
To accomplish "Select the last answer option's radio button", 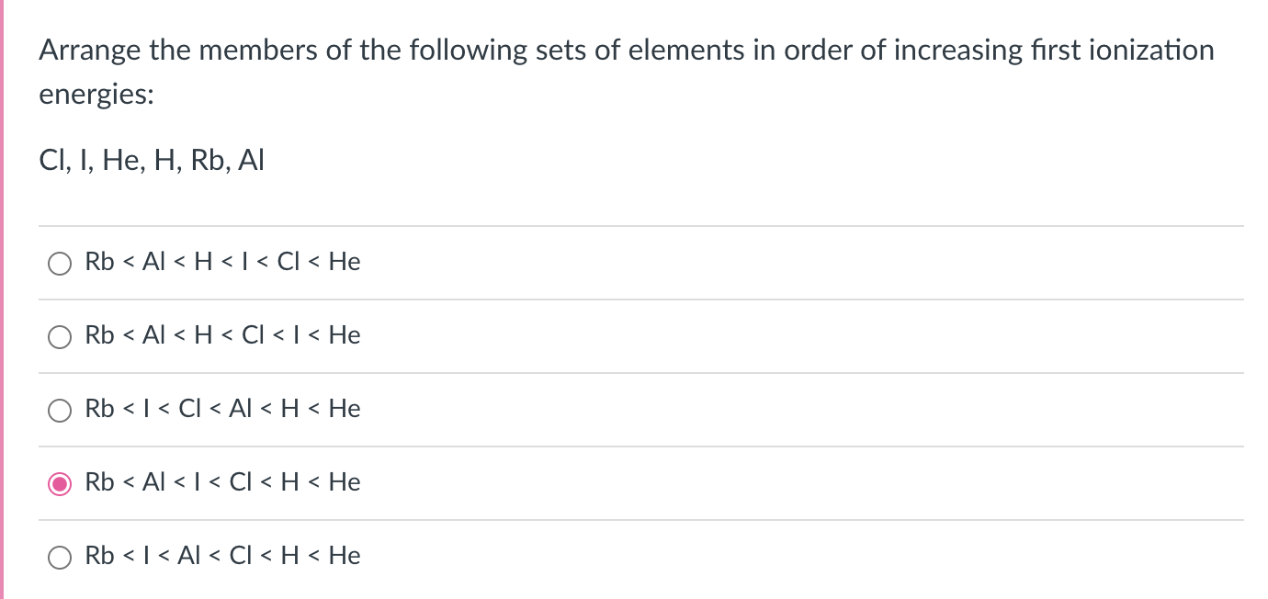I will 60,558.
